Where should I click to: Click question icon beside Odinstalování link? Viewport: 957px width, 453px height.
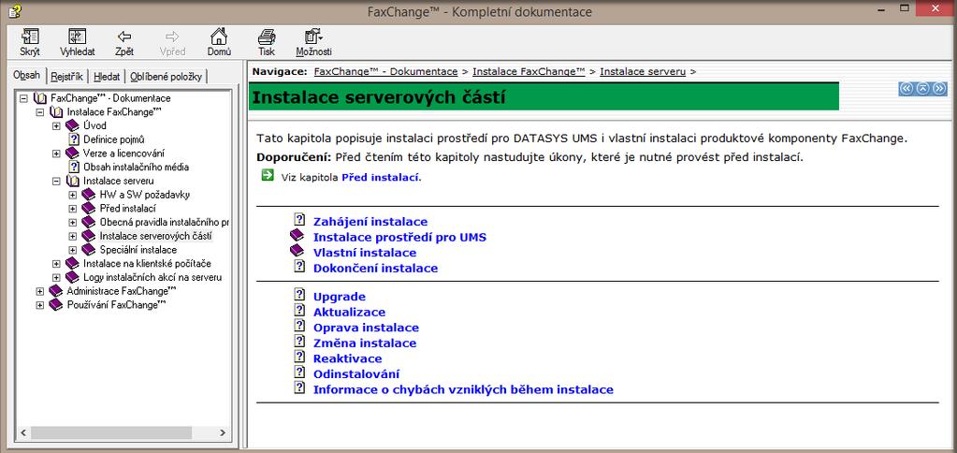click(299, 372)
